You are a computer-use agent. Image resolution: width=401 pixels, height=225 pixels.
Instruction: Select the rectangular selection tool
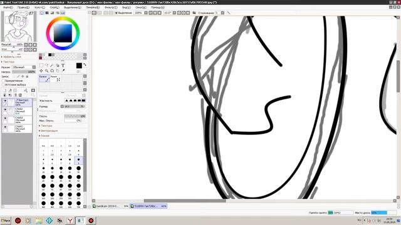coord(41,65)
